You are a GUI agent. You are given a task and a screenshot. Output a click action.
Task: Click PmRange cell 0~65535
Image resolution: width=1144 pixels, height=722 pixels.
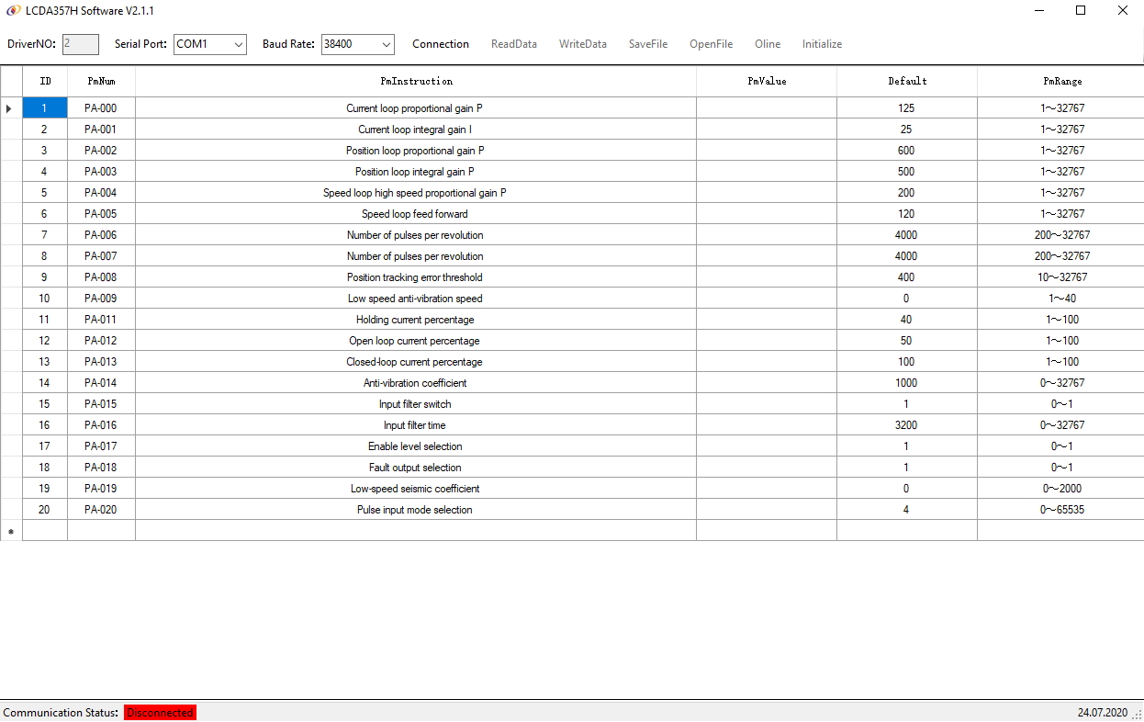(x=1061, y=510)
